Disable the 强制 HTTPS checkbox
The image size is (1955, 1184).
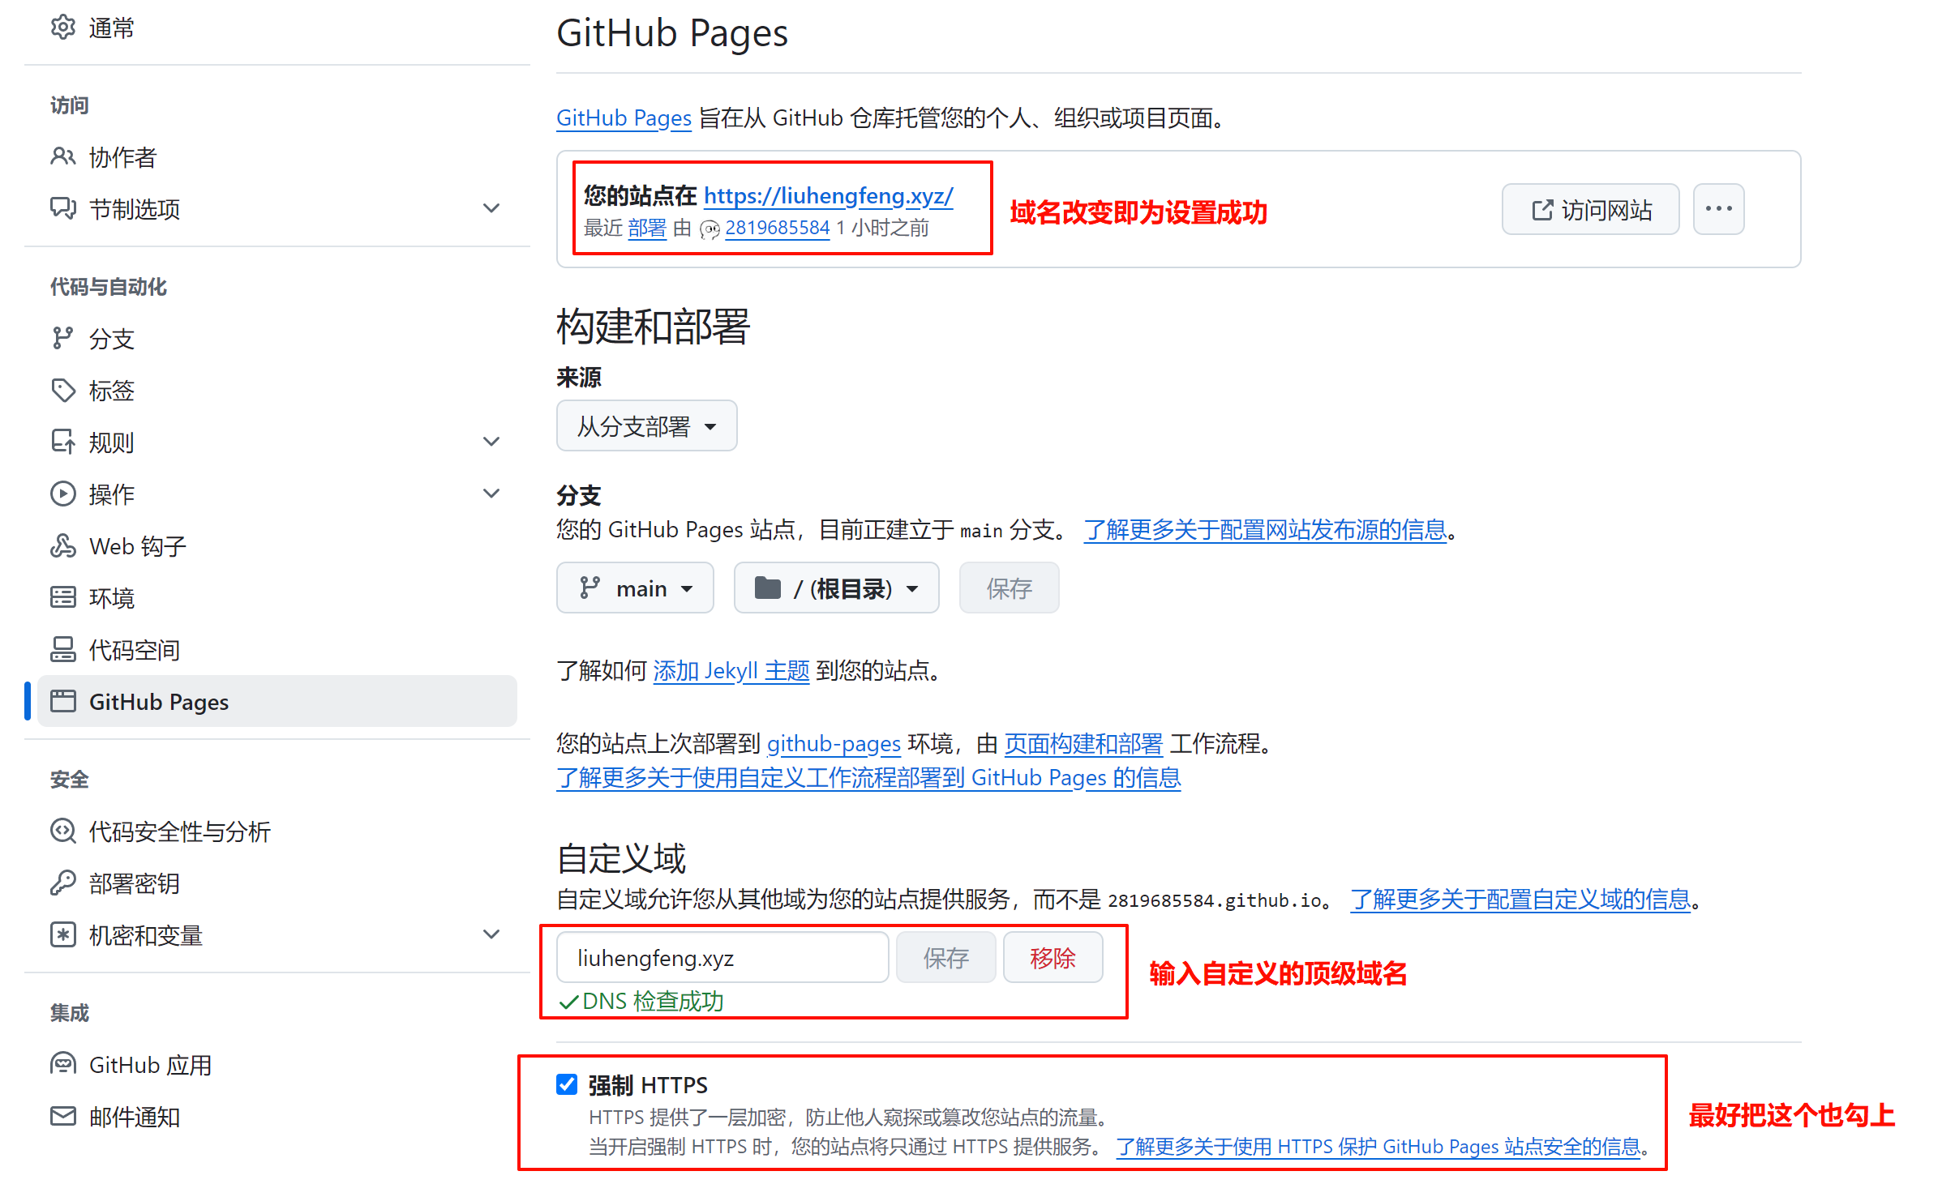[x=566, y=1084]
